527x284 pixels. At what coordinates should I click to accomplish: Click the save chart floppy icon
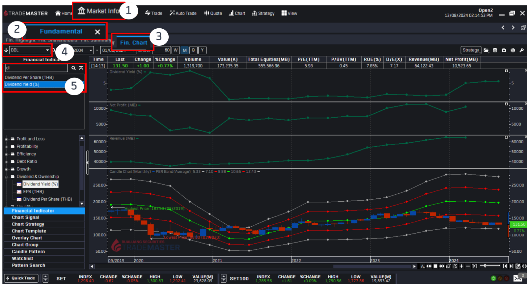point(495,50)
